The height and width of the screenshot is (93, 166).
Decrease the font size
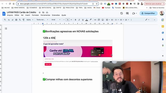coord(64,20)
